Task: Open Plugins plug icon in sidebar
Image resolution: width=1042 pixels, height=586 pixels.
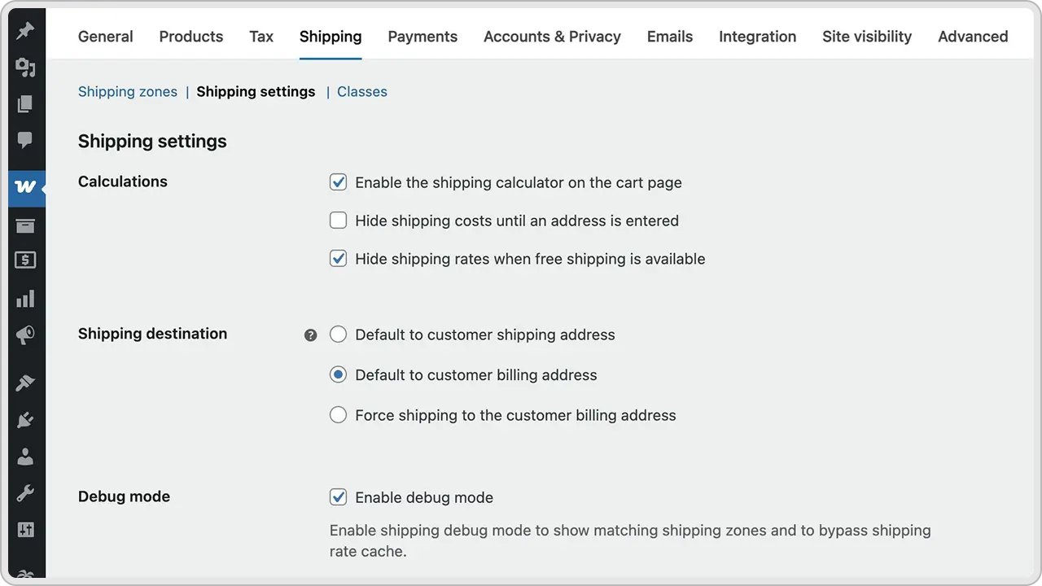Action: (x=25, y=419)
